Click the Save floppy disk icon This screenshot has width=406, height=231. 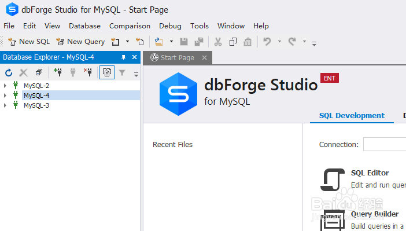[x=184, y=42]
